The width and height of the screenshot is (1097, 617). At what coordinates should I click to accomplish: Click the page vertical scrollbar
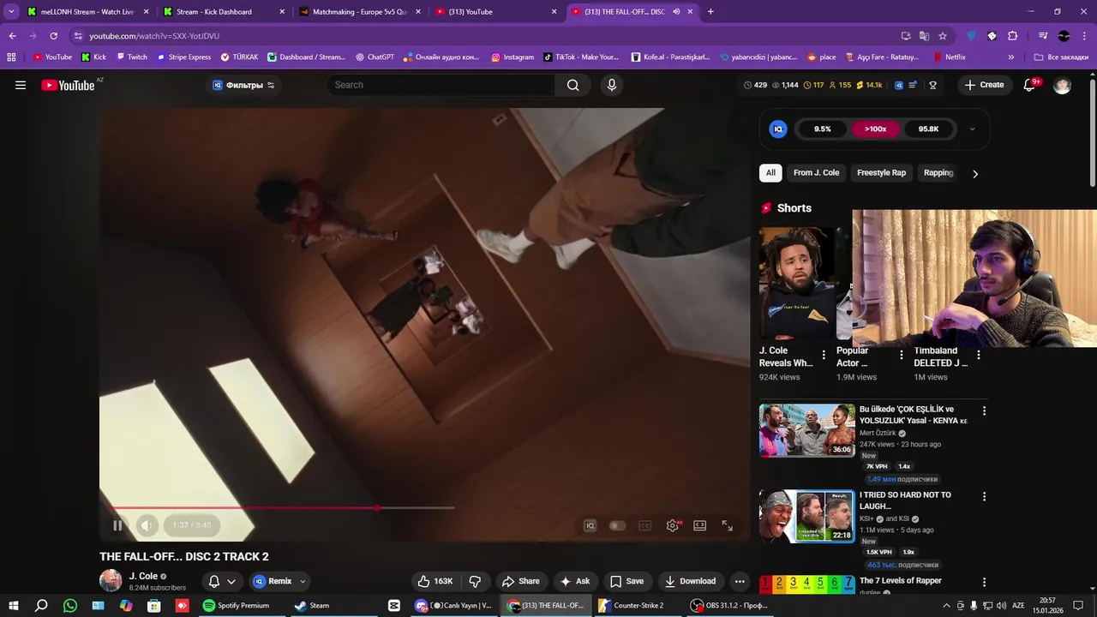(x=1092, y=133)
